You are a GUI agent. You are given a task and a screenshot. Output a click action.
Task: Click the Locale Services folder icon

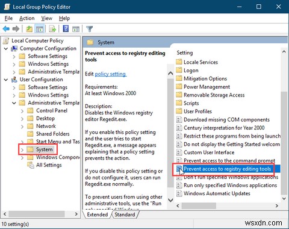179,61
